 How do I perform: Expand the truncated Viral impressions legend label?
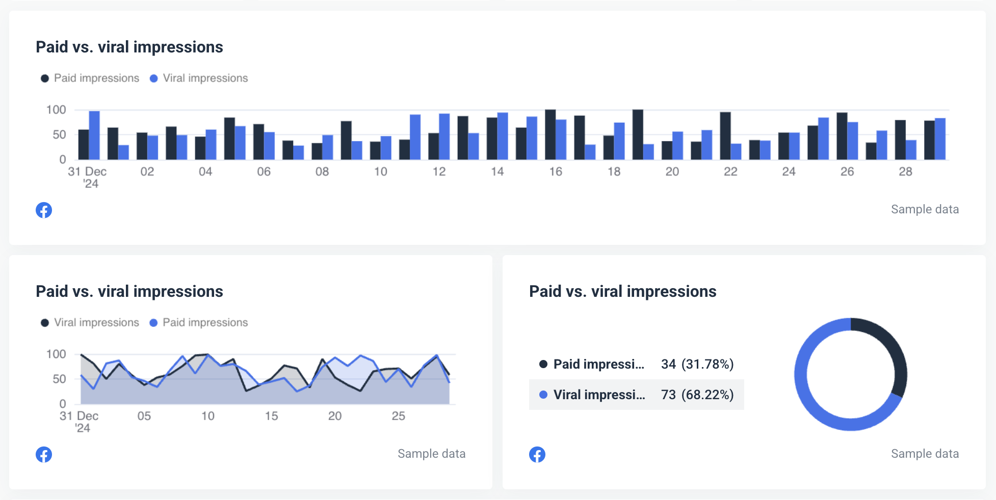coord(600,394)
